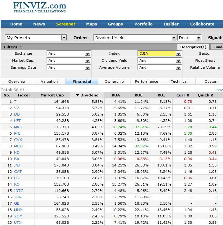Open the HD ticker link
The height and width of the screenshot is (226, 223).
click(x=17, y=152)
